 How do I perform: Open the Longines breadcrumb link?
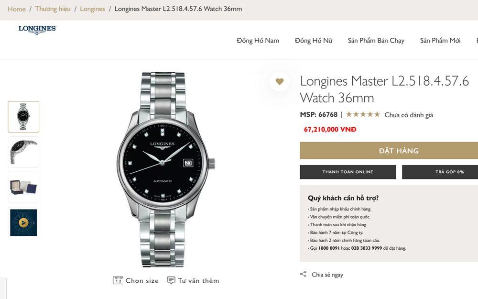92,9
